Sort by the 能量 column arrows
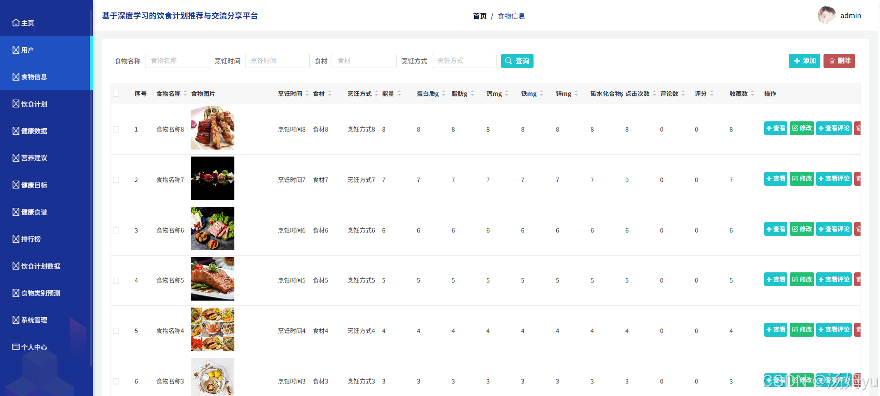The width and height of the screenshot is (880, 396). pos(399,94)
